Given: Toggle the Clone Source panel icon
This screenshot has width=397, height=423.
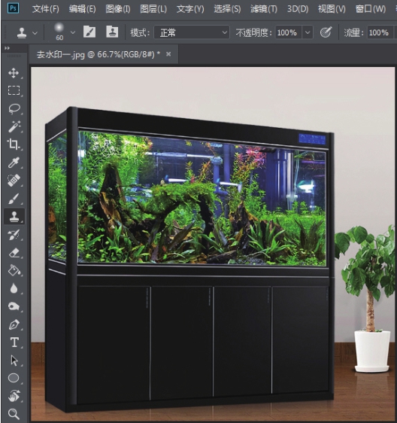Looking at the screenshot, I should click(x=112, y=32).
